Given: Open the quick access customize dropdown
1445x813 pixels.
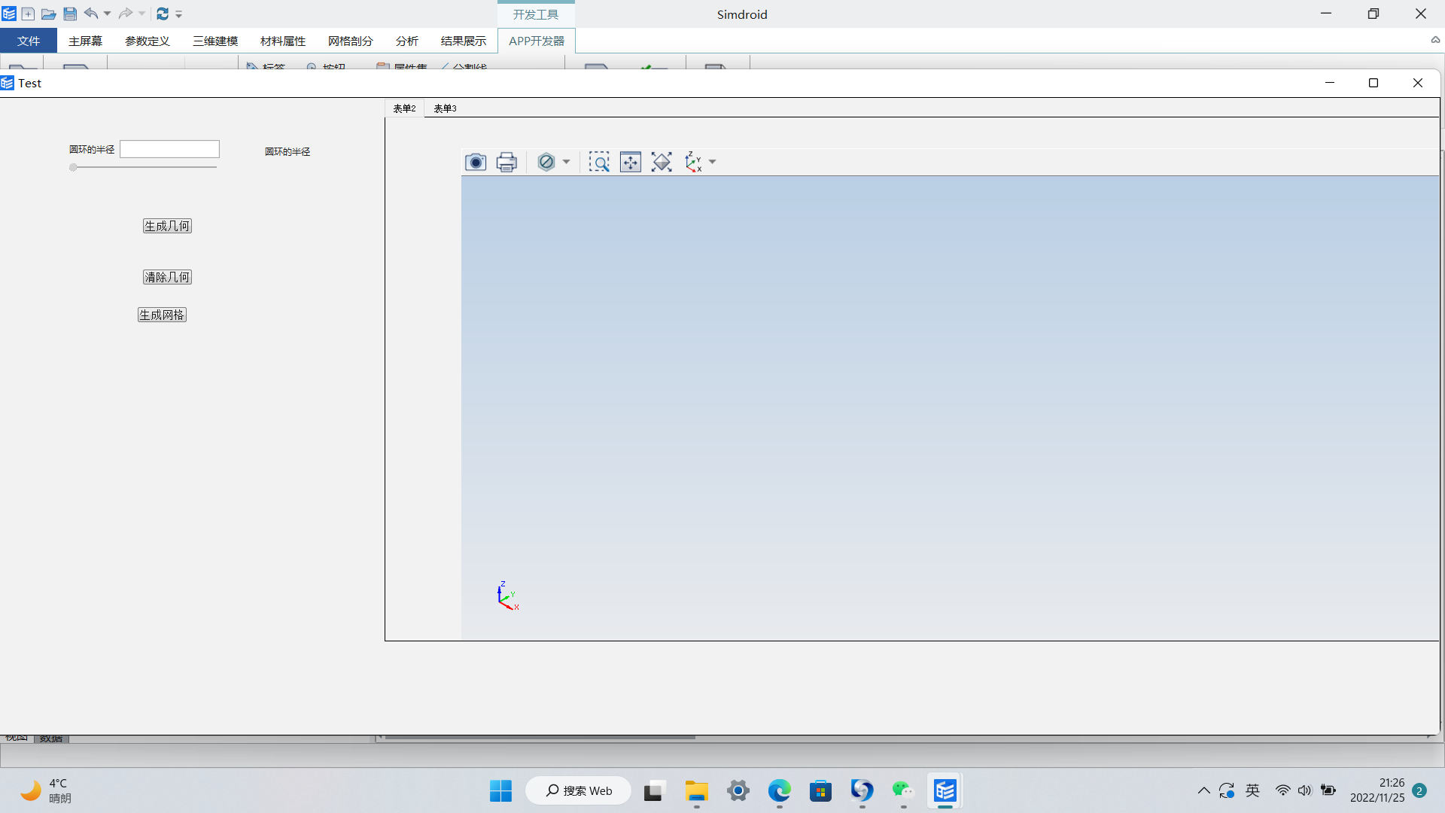Looking at the screenshot, I should pyautogui.click(x=179, y=14).
